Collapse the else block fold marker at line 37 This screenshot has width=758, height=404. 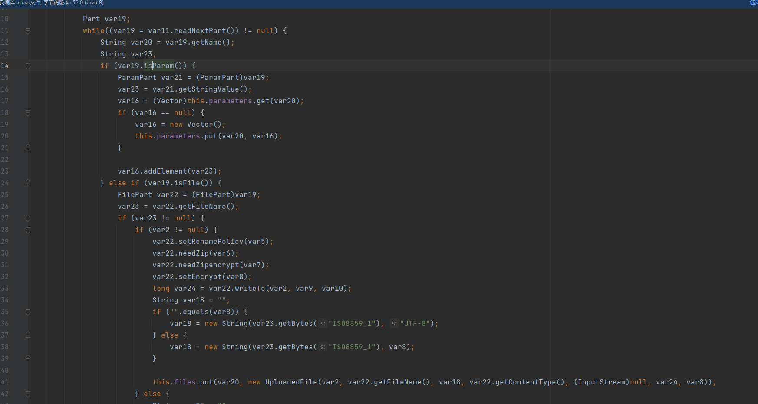click(28, 335)
